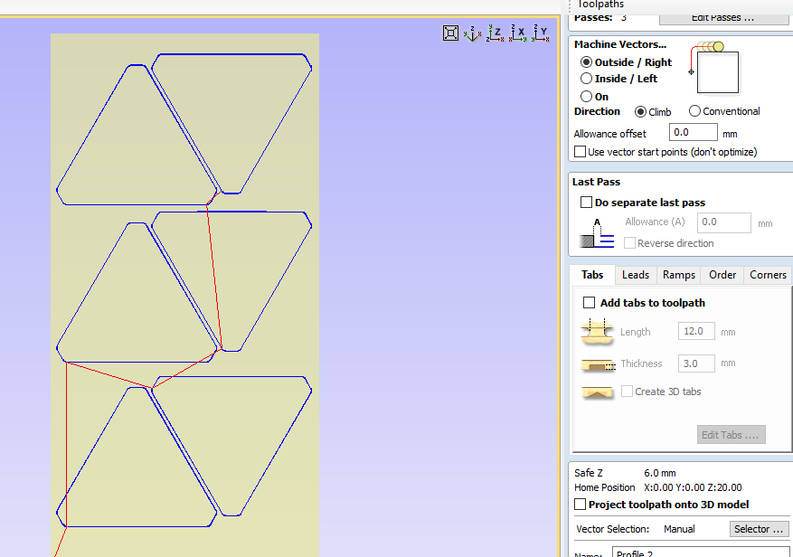
Task: Click the Home Position coordinates text
Action: (x=693, y=487)
